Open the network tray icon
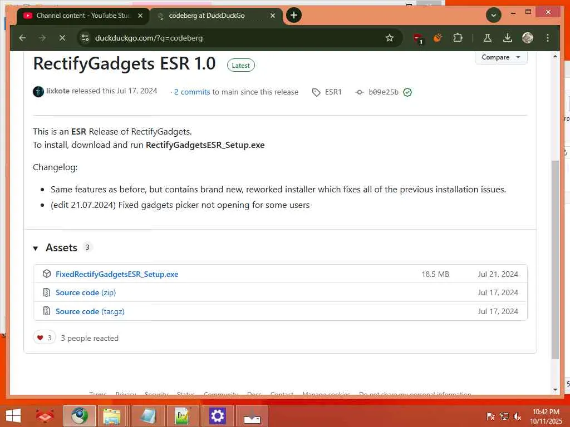This screenshot has height=427, width=570. click(x=504, y=416)
